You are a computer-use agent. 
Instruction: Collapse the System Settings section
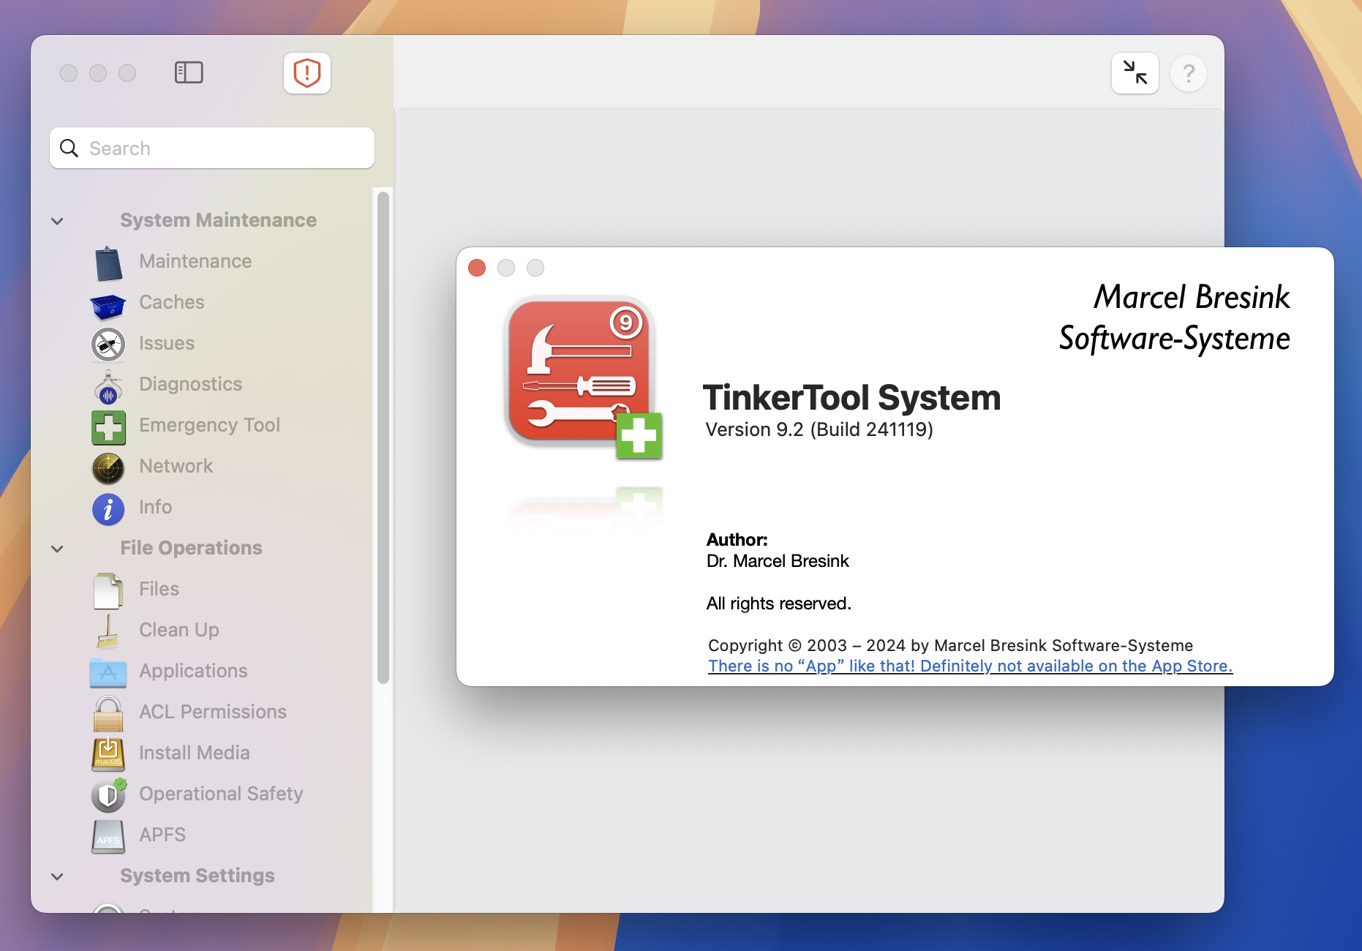(57, 876)
